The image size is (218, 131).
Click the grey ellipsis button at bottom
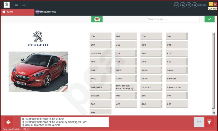tap(199, 122)
